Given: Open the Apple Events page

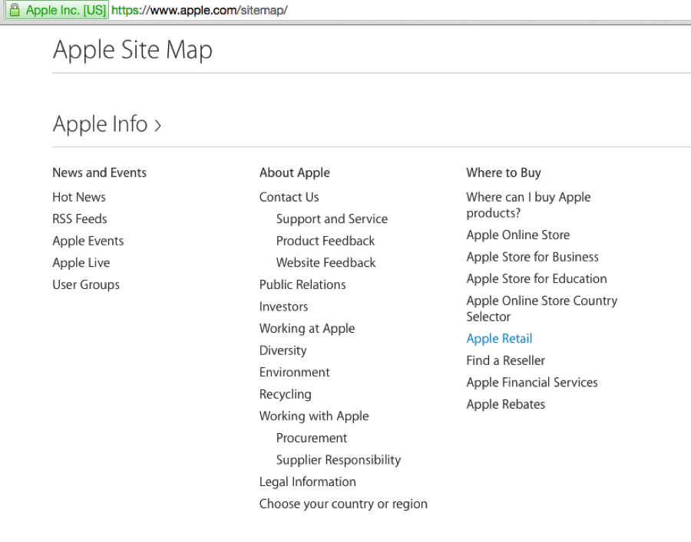Looking at the screenshot, I should pos(88,241).
